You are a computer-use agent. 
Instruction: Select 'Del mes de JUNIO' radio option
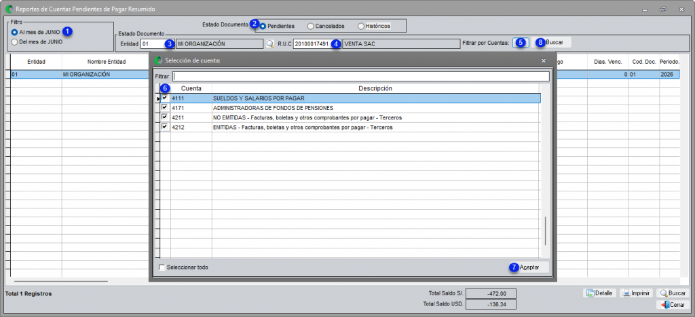point(37,42)
